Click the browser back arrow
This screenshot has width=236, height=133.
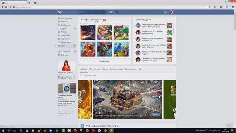[3, 7]
